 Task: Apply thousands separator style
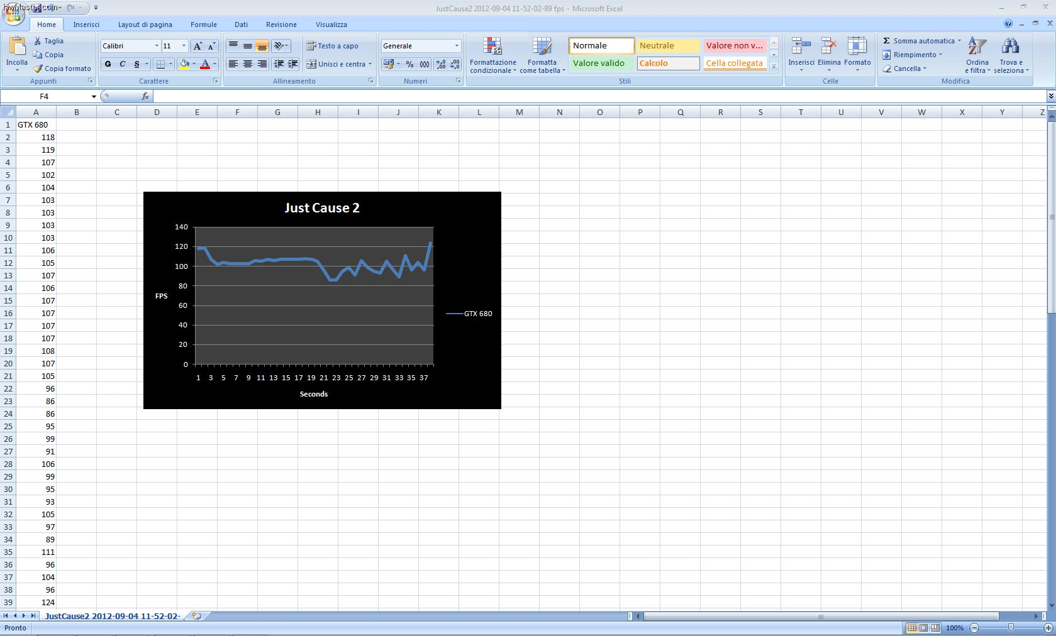coord(425,64)
